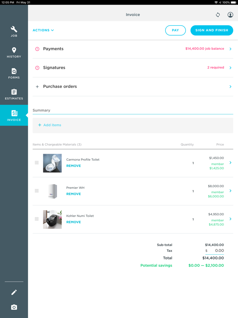This screenshot has height=318, width=238.
Task: Expand the Payments row chevron
Action: pos(230,49)
